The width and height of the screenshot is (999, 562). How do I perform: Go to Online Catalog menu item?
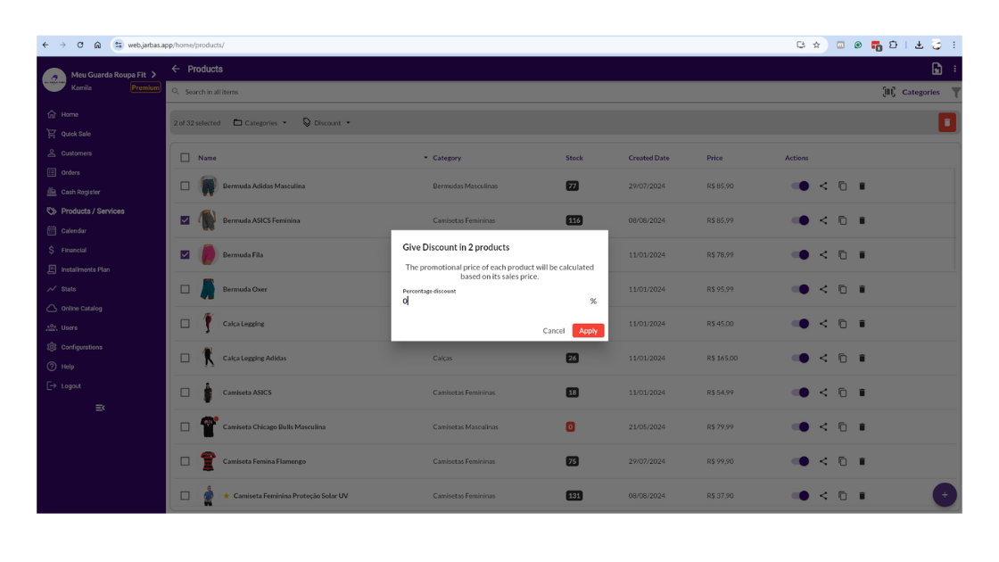(x=81, y=309)
